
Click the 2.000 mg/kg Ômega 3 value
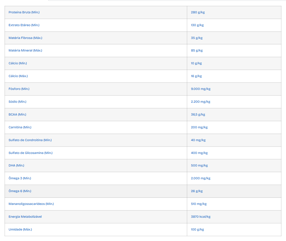click(x=201, y=178)
